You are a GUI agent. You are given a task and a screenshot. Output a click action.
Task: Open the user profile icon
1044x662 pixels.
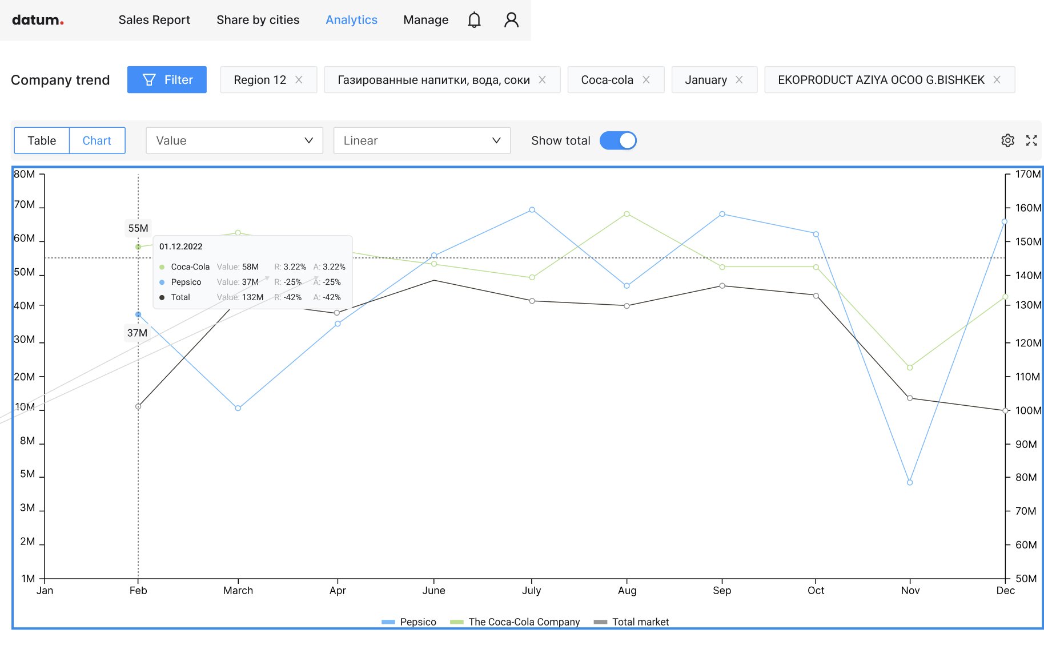coord(511,20)
